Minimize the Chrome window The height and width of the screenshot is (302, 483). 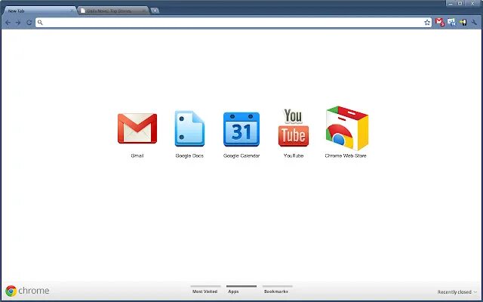pyautogui.click(x=451, y=3)
